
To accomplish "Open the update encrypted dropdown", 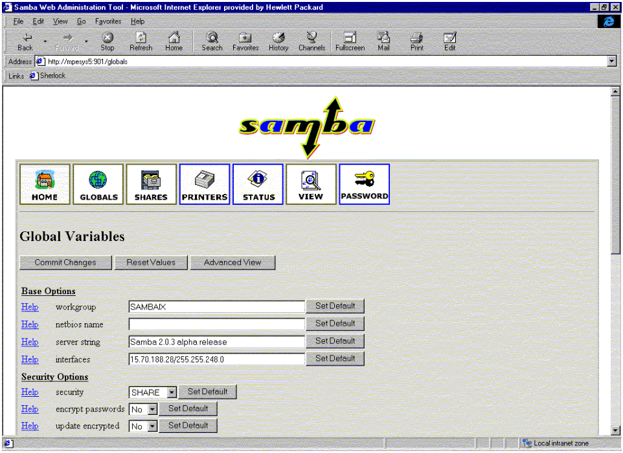I will click(x=153, y=426).
